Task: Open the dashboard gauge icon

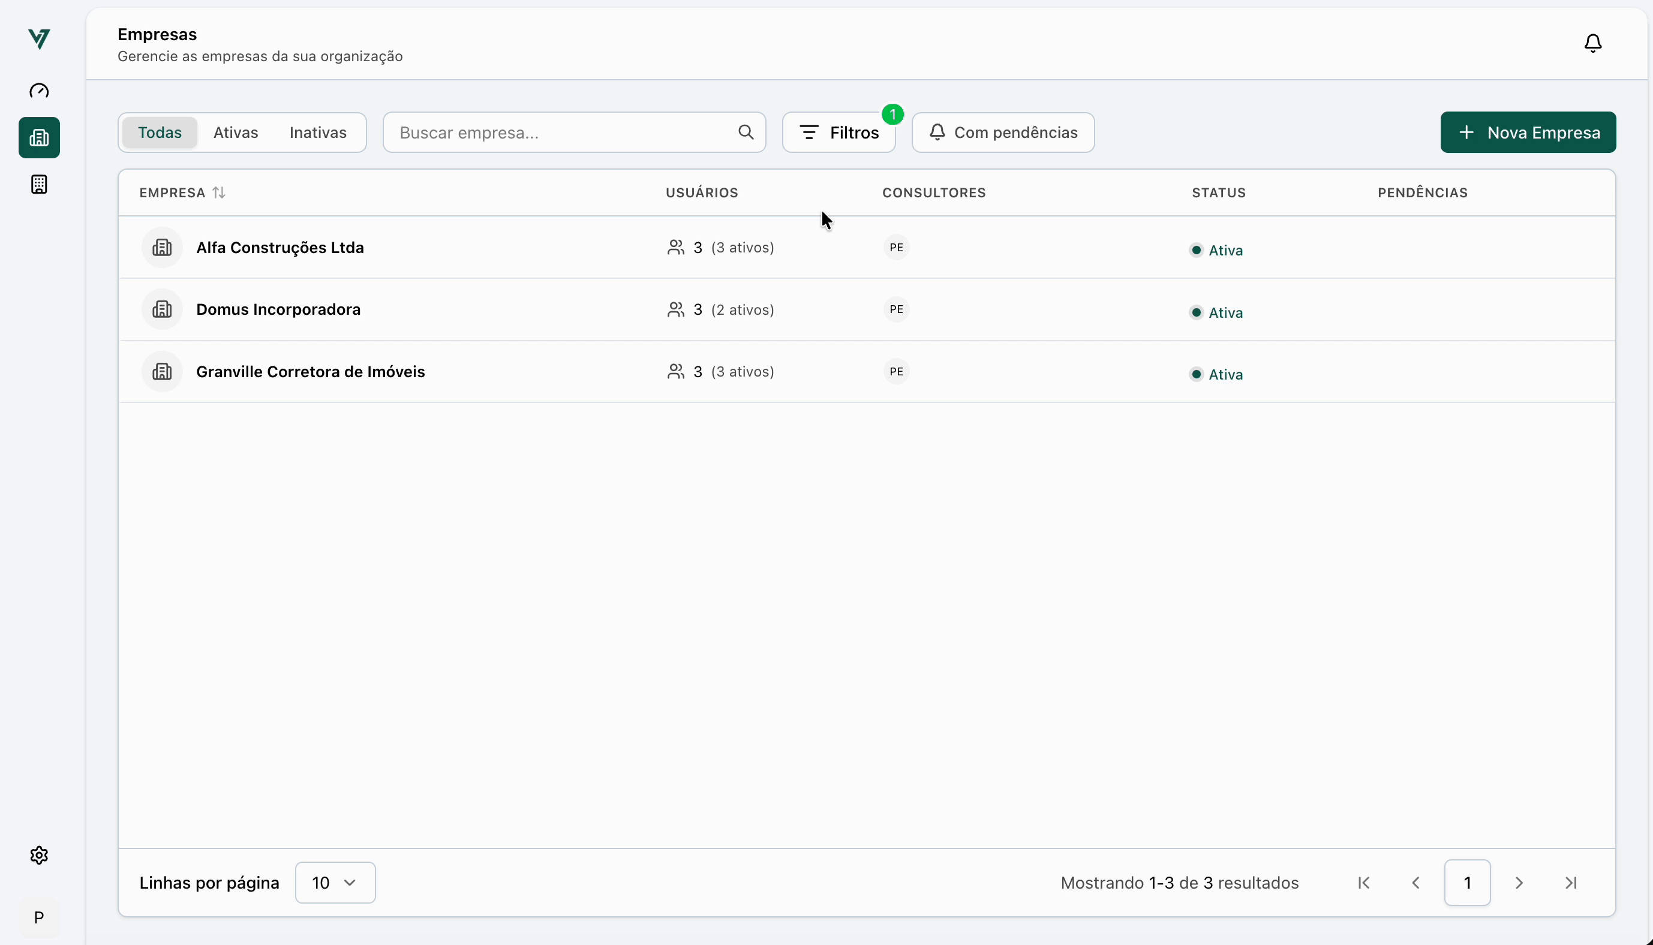Action: pyautogui.click(x=39, y=91)
